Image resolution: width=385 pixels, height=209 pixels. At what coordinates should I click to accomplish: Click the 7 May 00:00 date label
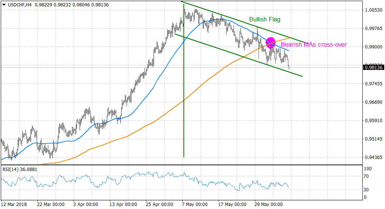click(x=195, y=204)
